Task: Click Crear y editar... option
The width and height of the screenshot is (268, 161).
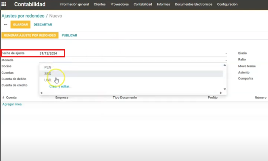Action: point(60,86)
